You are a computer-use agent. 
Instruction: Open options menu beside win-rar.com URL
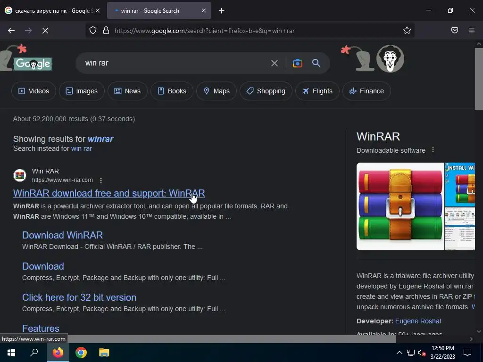point(101,181)
